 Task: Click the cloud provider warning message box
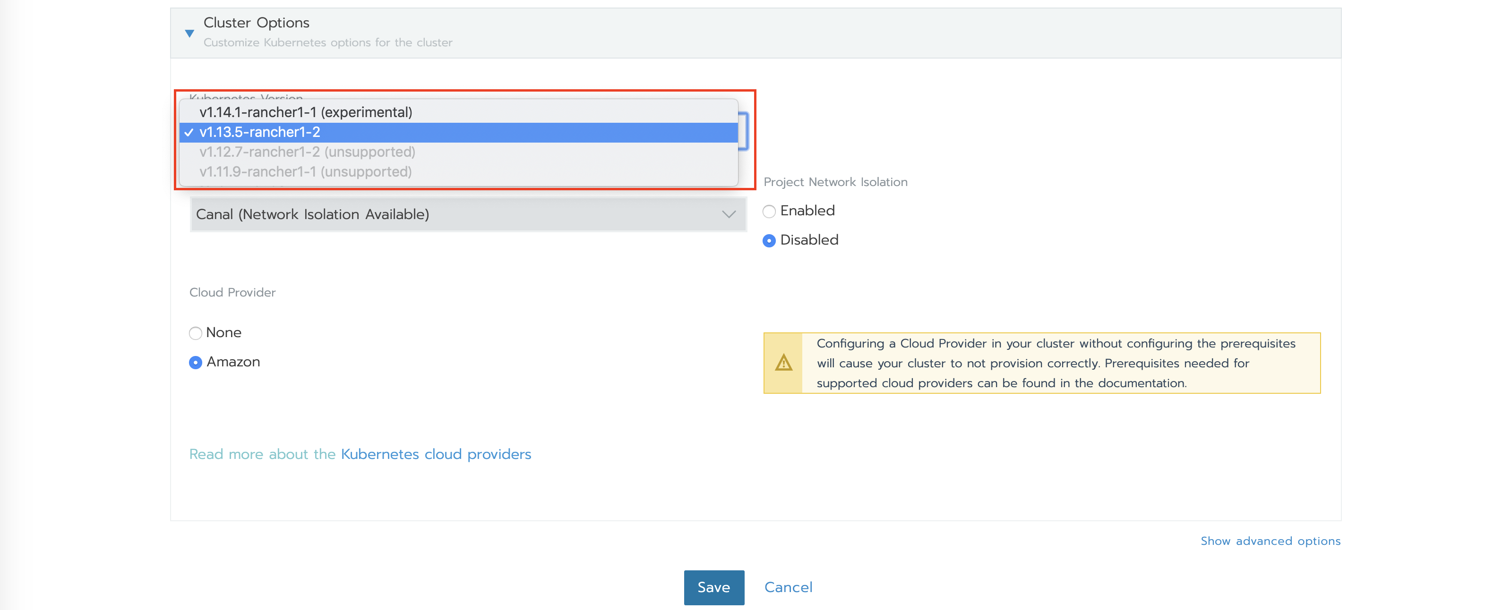pos(1055,363)
